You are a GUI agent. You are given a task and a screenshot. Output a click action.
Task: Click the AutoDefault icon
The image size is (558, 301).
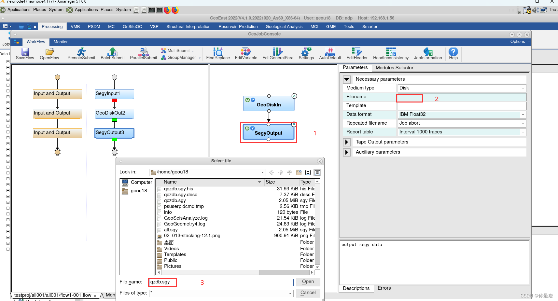coord(330,52)
